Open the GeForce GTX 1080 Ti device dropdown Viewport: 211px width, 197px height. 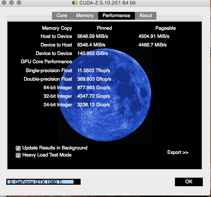43,182
